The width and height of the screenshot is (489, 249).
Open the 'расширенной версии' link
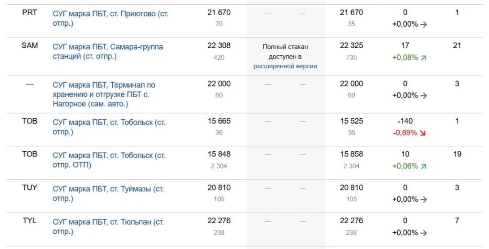click(x=285, y=66)
